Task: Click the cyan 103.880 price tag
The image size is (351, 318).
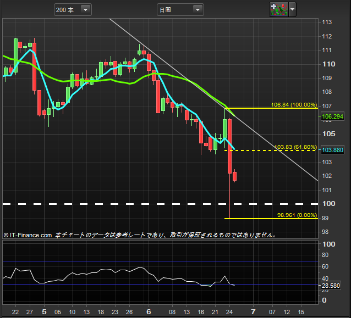Action: [332, 150]
